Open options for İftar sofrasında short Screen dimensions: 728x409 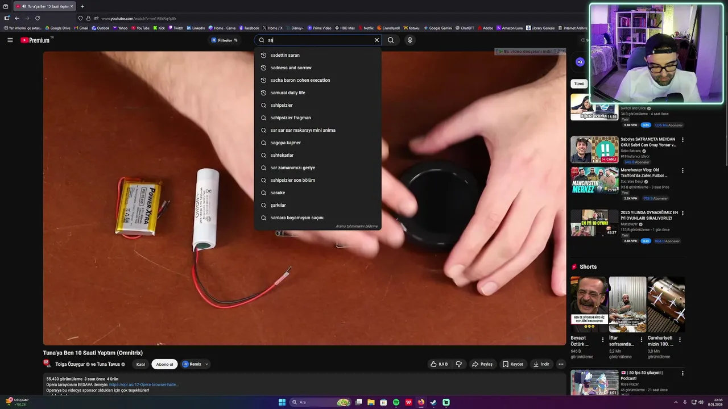click(641, 340)
